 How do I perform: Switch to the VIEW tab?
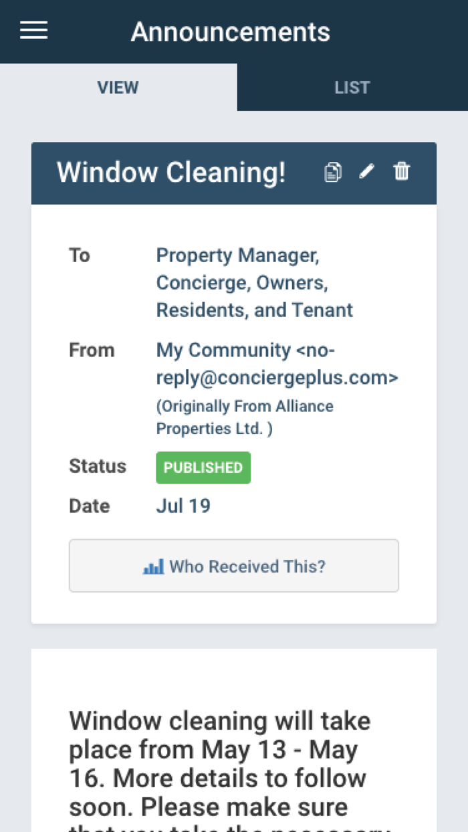click(x=118, y=88)
